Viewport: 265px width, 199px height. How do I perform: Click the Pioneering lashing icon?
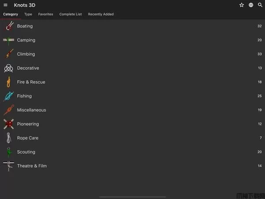(9, 124)
